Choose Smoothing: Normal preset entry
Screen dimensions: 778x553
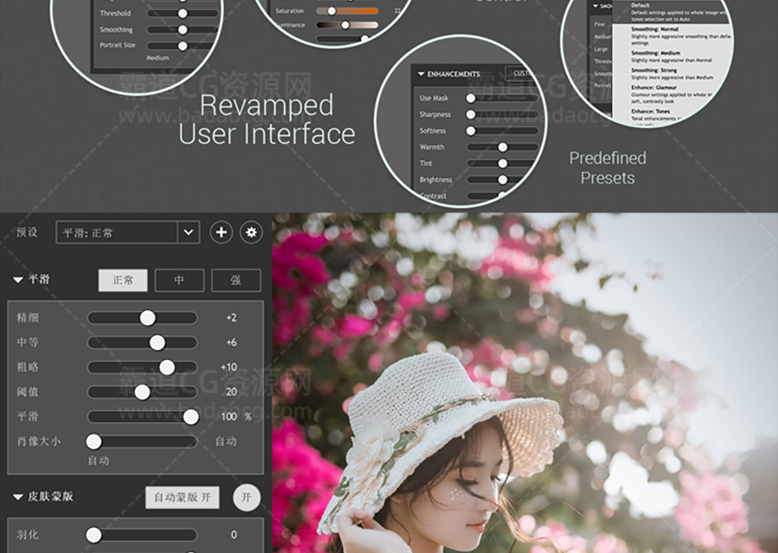click(x=681, y=36)
